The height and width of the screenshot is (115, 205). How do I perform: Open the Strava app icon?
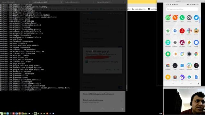pos(175,18)
